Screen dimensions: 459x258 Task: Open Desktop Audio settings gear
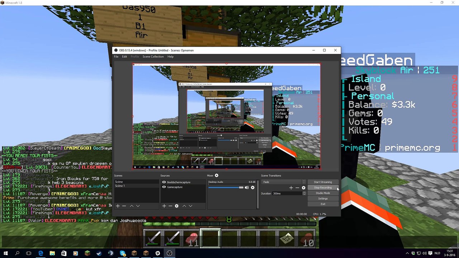coord(253,187)
